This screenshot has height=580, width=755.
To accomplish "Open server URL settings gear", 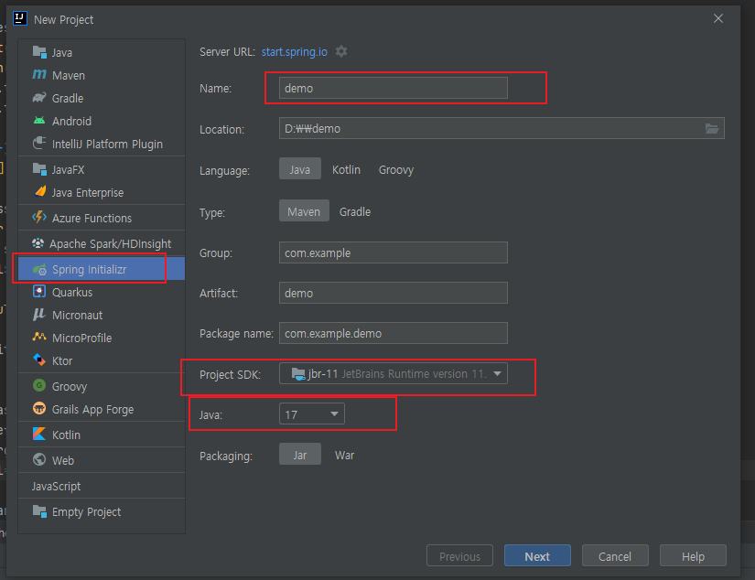I will point(341,51).
